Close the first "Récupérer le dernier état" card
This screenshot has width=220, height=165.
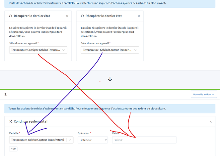click(x=67, y=16)
